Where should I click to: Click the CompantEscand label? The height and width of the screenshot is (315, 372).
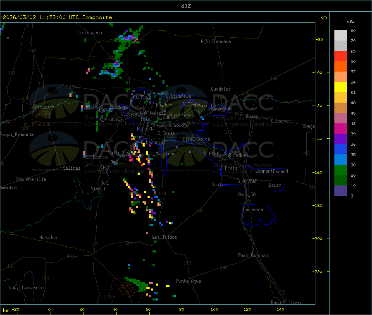pyautogui.click(x=272, y=171)
